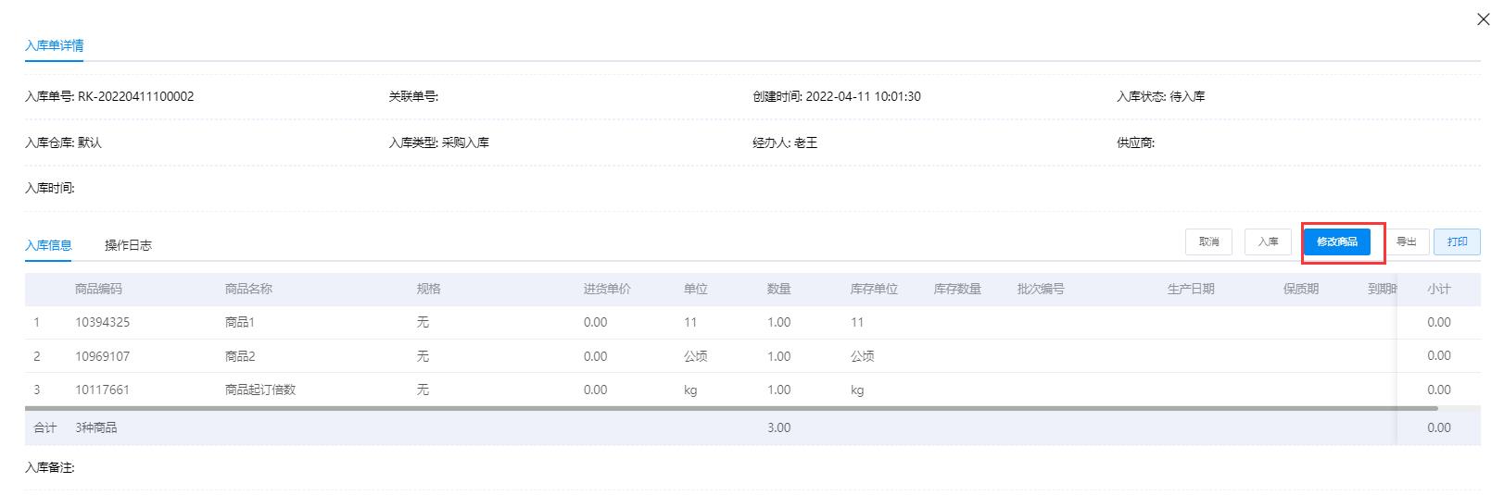The image size is (1504, 495).
Task: Open the 入库单详情 tab
Action: (54, 45)
